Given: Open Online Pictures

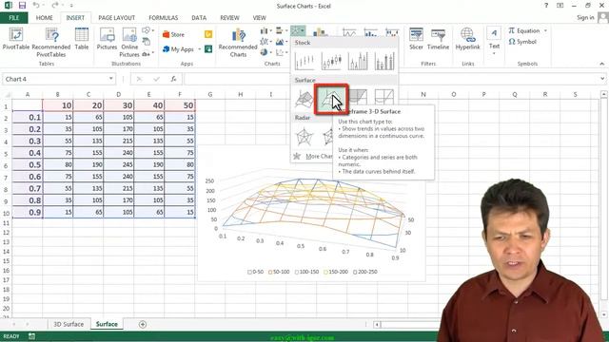Looking at the screenshot, I should 129,42.
